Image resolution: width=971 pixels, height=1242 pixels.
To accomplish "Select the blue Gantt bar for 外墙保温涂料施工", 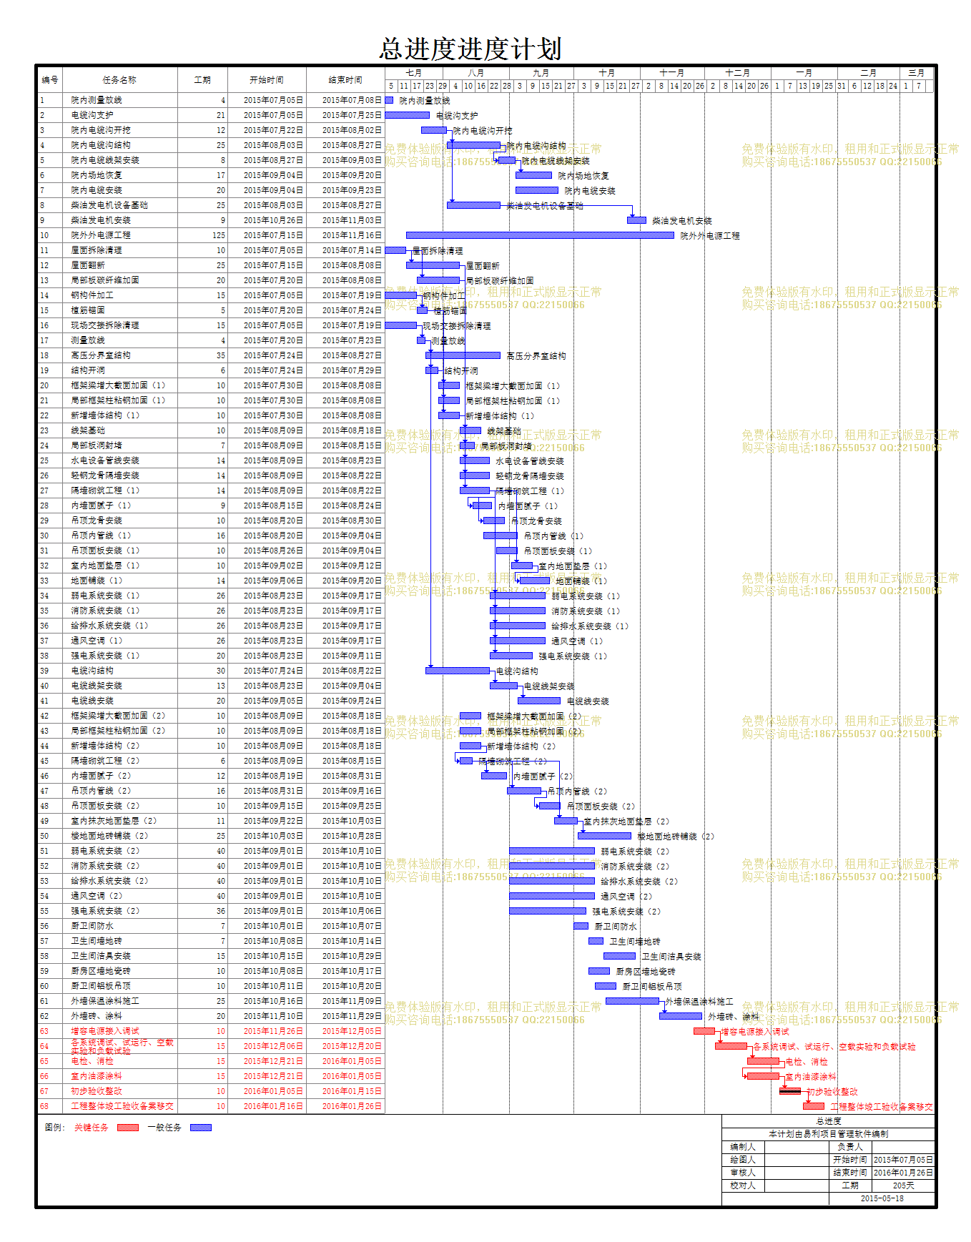I will point(632,1001).
